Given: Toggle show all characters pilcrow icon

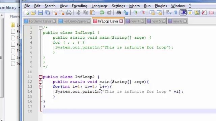Looking at the screenshot, I should (175, 13).
